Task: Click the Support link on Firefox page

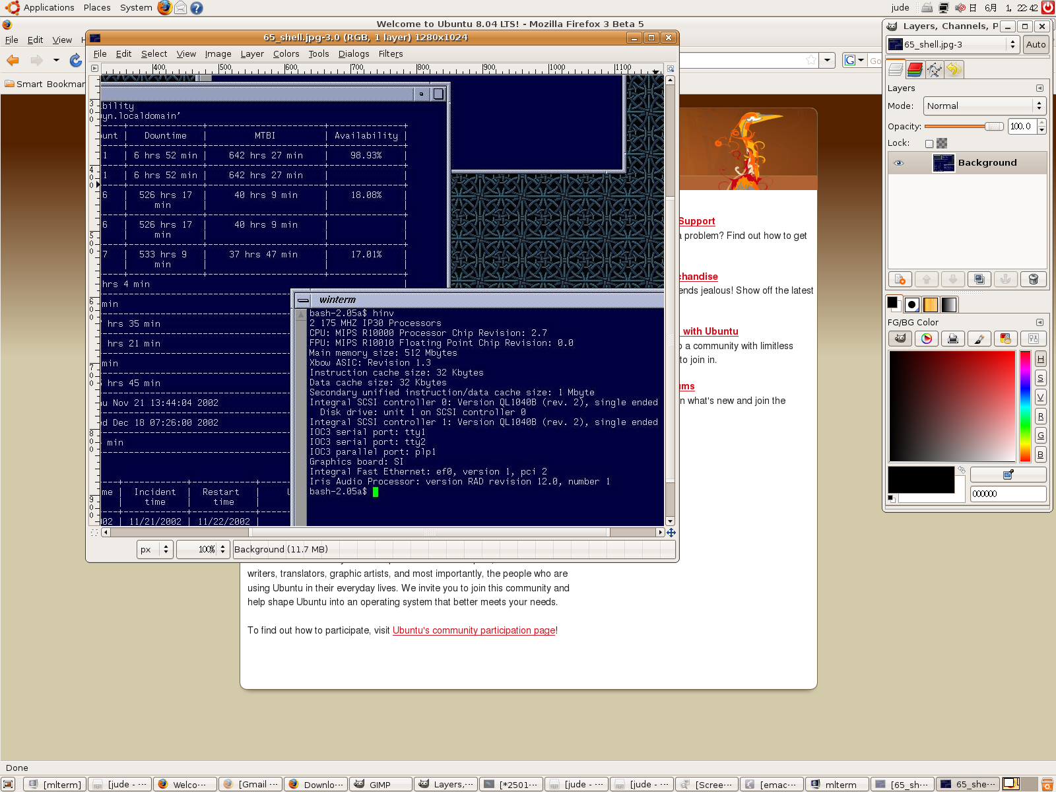Action: click(697, 221)
